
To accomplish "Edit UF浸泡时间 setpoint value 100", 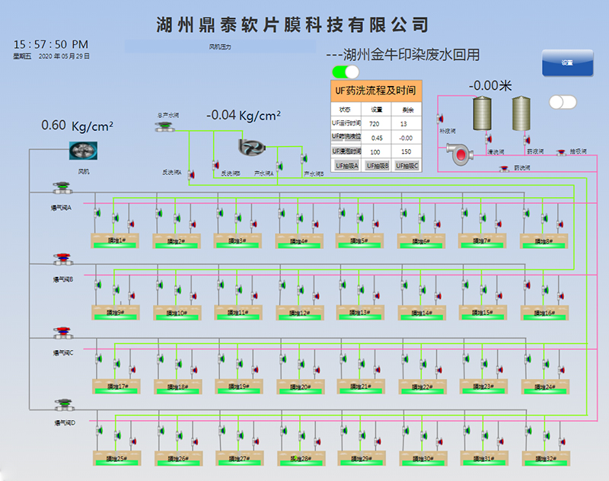I will [x=375, y=151].
